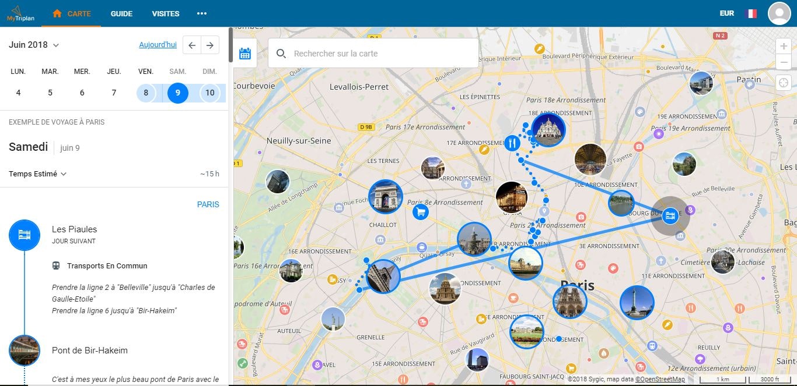Image resolution: width=797 pixels, height=386 pixels.
Task: Click the Les Piaules title
Action: click(x=74, y=229)
